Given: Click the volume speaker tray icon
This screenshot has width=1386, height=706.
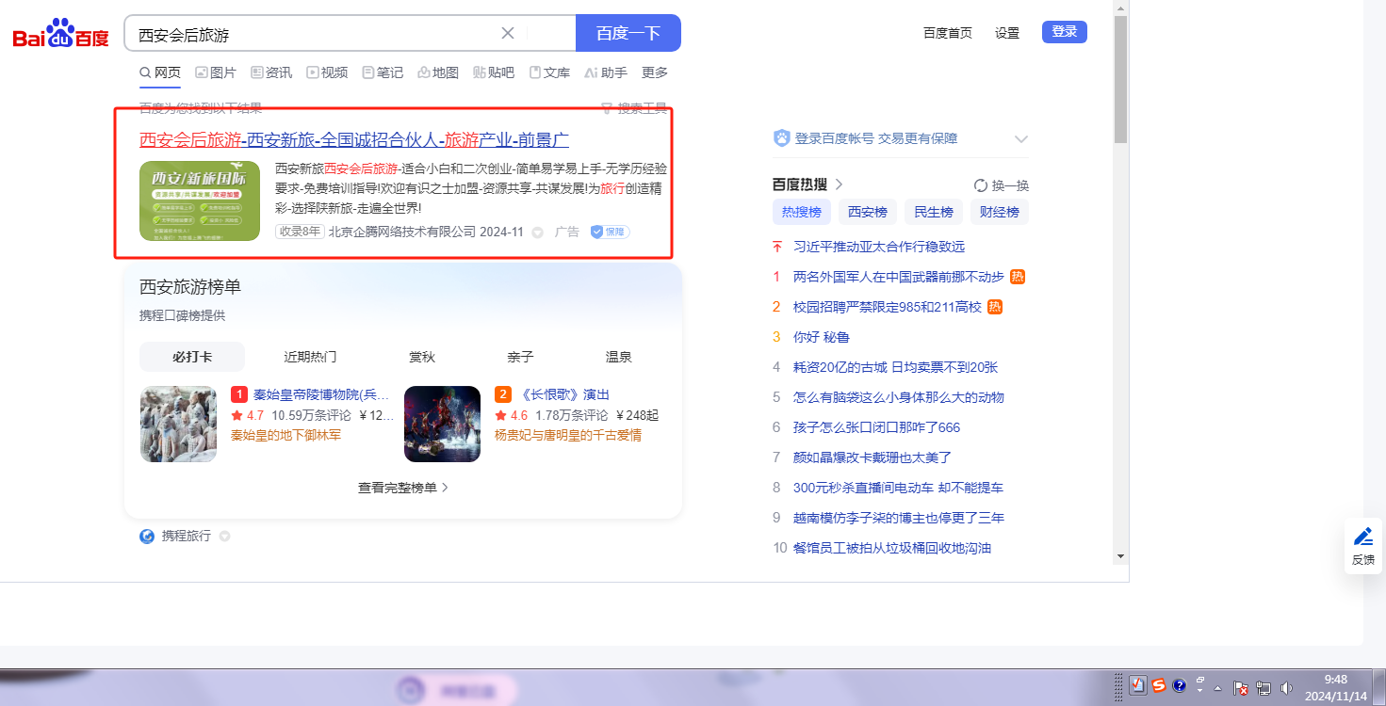Looking at the screenshot, I should [1286, 688].
